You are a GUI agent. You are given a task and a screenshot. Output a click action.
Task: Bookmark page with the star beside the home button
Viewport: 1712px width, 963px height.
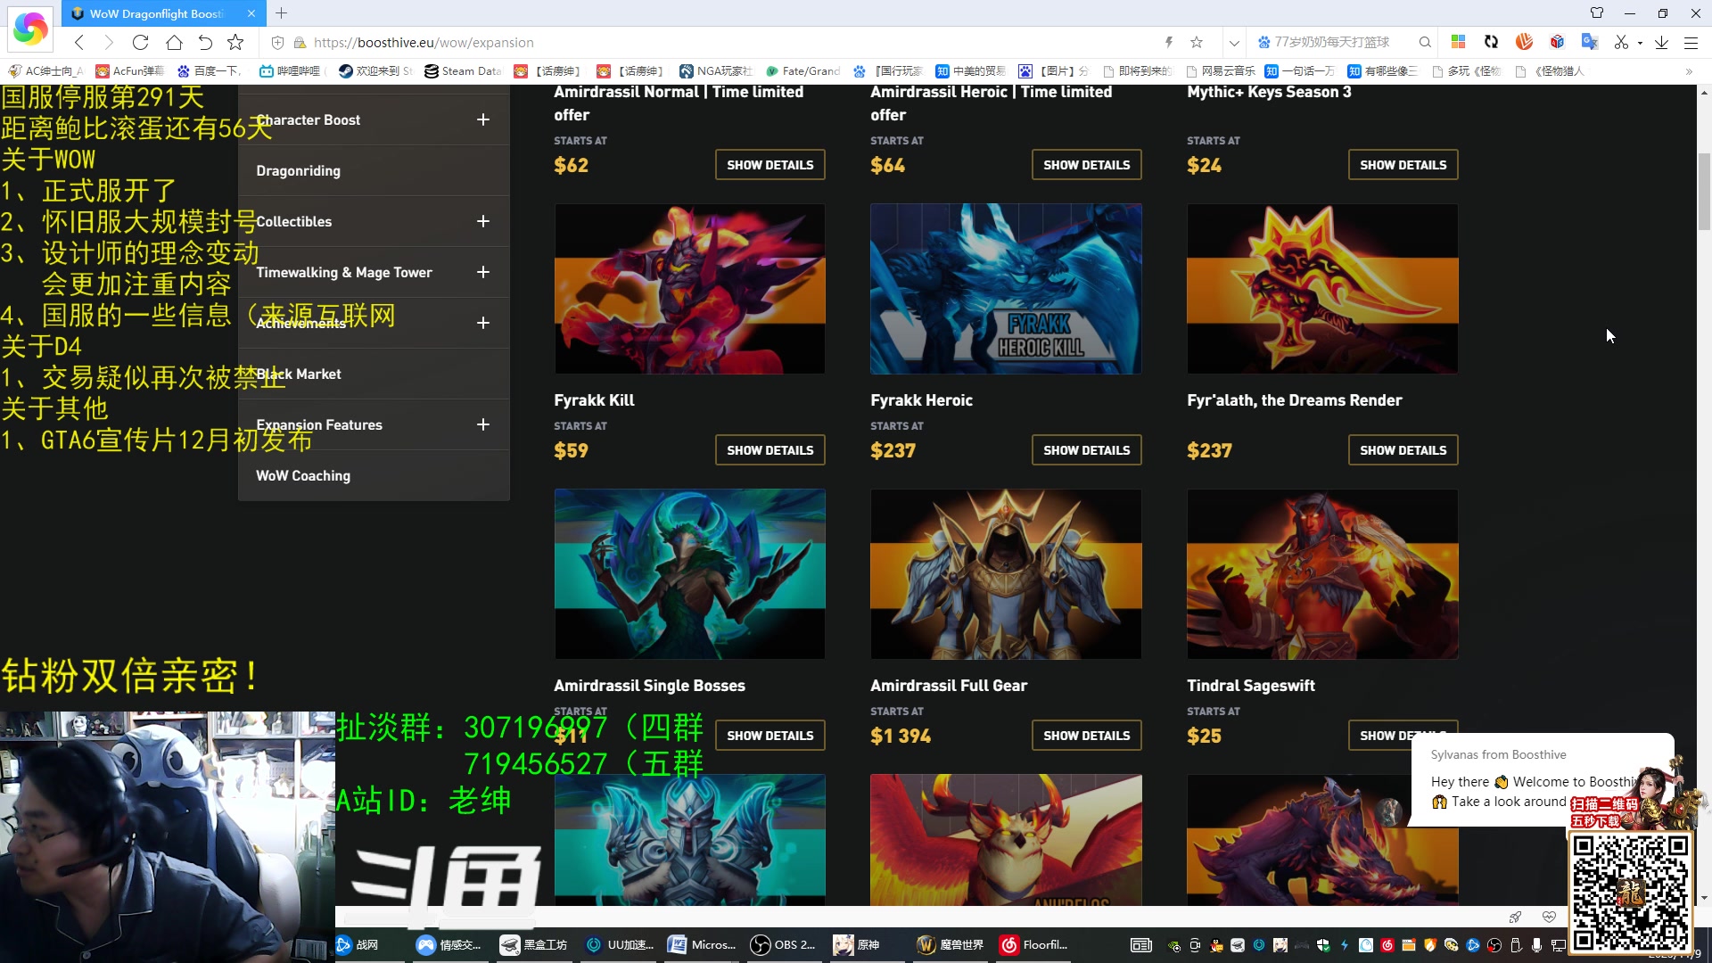coord(235,42)
